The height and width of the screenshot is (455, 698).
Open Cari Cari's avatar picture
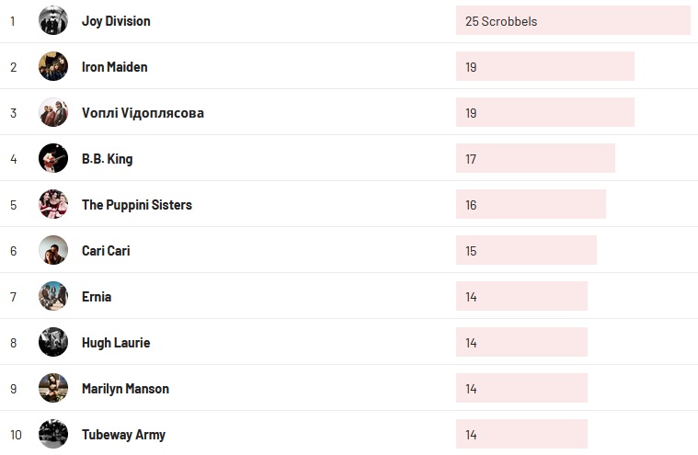coord(53,250)
